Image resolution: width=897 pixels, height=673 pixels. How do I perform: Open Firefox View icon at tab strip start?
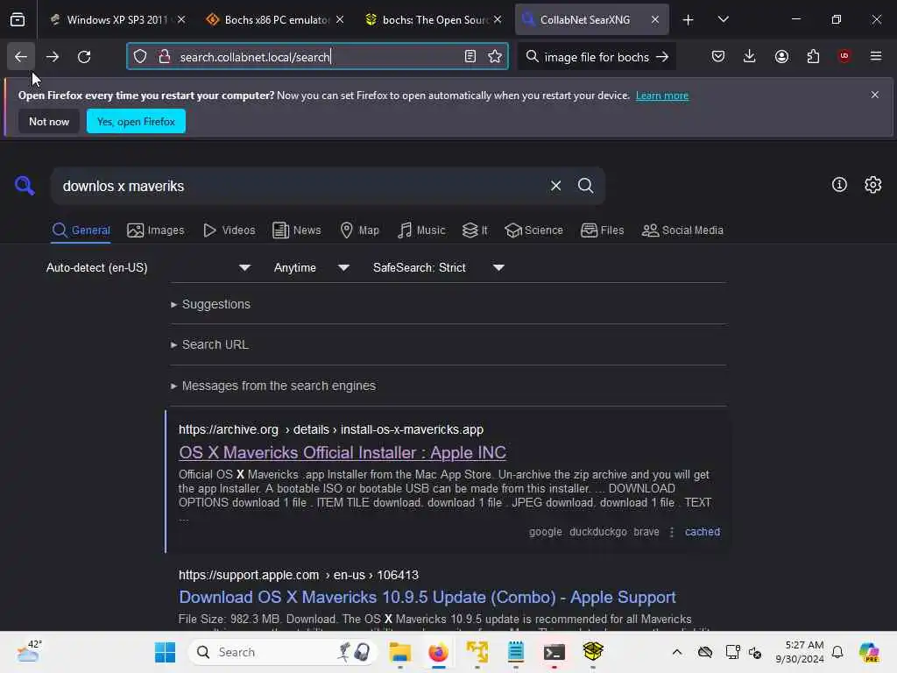point(18,19)
